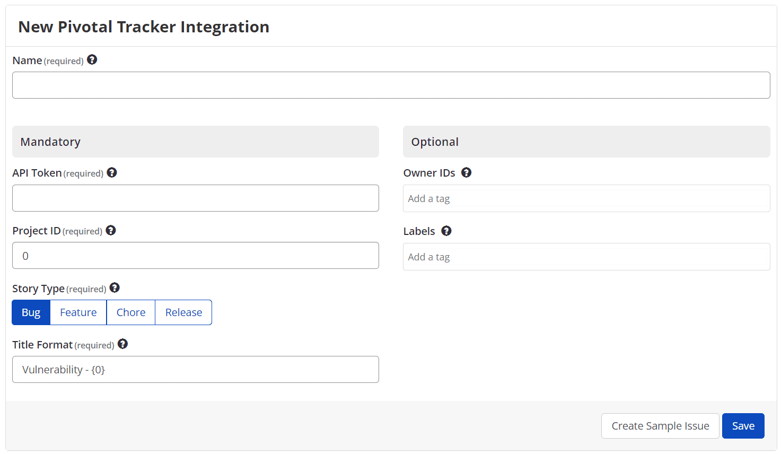Click the Project ID number field
Image resolution: width=781 pixels, height=454 pixels.
click(195, 255)
